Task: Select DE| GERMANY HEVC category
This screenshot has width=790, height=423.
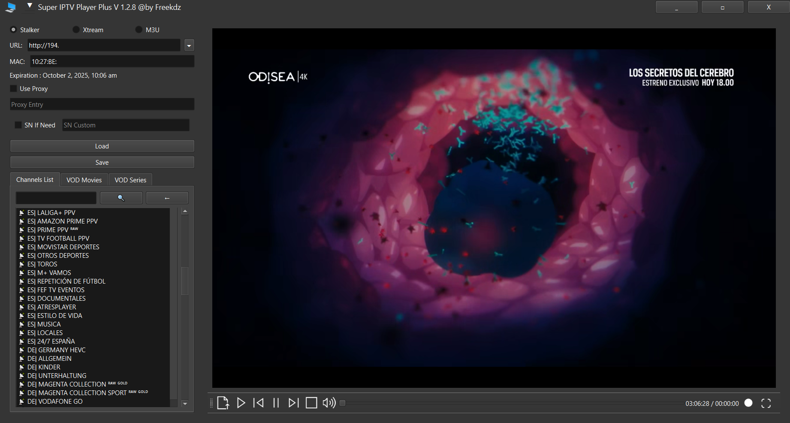Action: point(93,350)
